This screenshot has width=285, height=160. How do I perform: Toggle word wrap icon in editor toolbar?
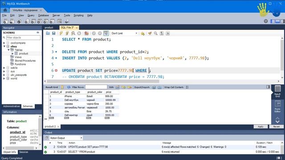click(x=167, y=33)
